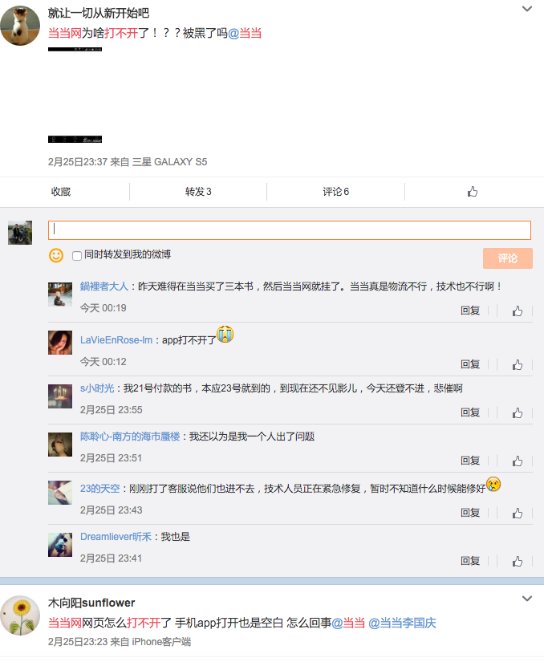Image resolution: width=544 pixels, height=662 pixels.
Task: Like the comment by 陈聆心-南方的海市蜃楼
Action: tap(518, 461)
